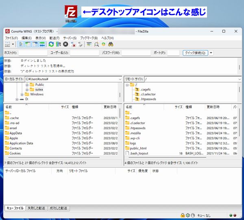Expand the Public folder in local tree
This screenshot has width=244, height=220.
coord(27,85)
